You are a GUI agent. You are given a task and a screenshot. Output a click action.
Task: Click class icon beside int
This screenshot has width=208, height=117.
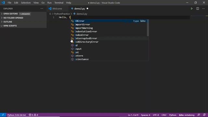click(x=72, y=52)
